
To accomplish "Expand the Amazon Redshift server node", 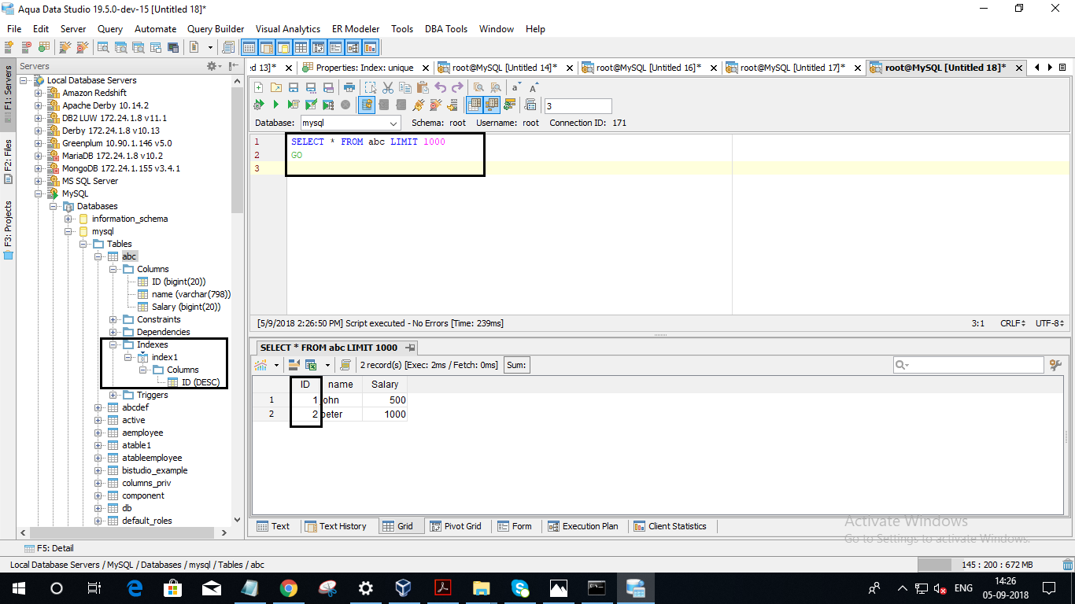I will click(39, 93).
